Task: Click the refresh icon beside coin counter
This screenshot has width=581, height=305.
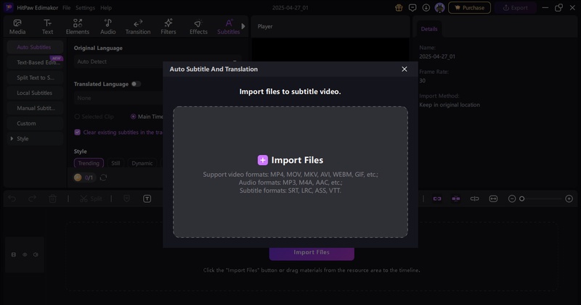Action: (x=103, y=177)
